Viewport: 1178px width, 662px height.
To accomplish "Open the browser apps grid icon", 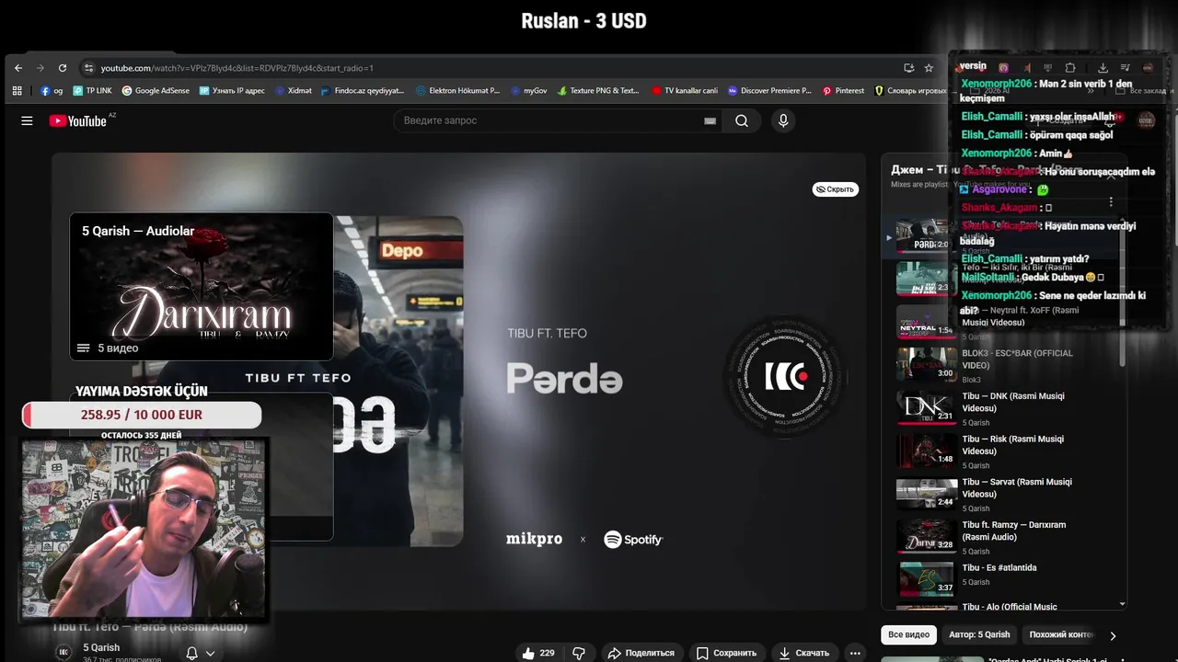I will [x=17, y=91].
